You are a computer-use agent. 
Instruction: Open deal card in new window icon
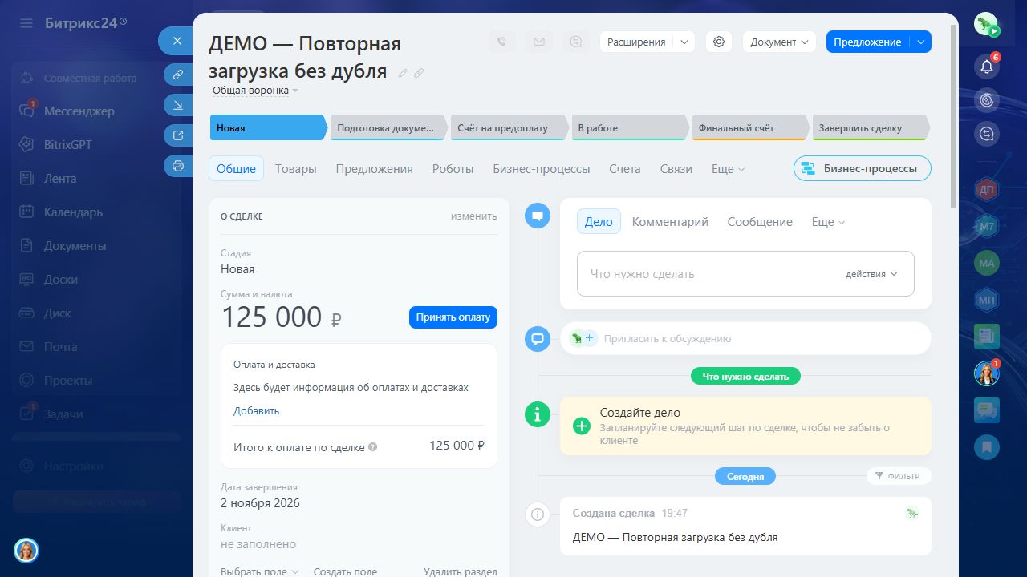tap(177, 135)
